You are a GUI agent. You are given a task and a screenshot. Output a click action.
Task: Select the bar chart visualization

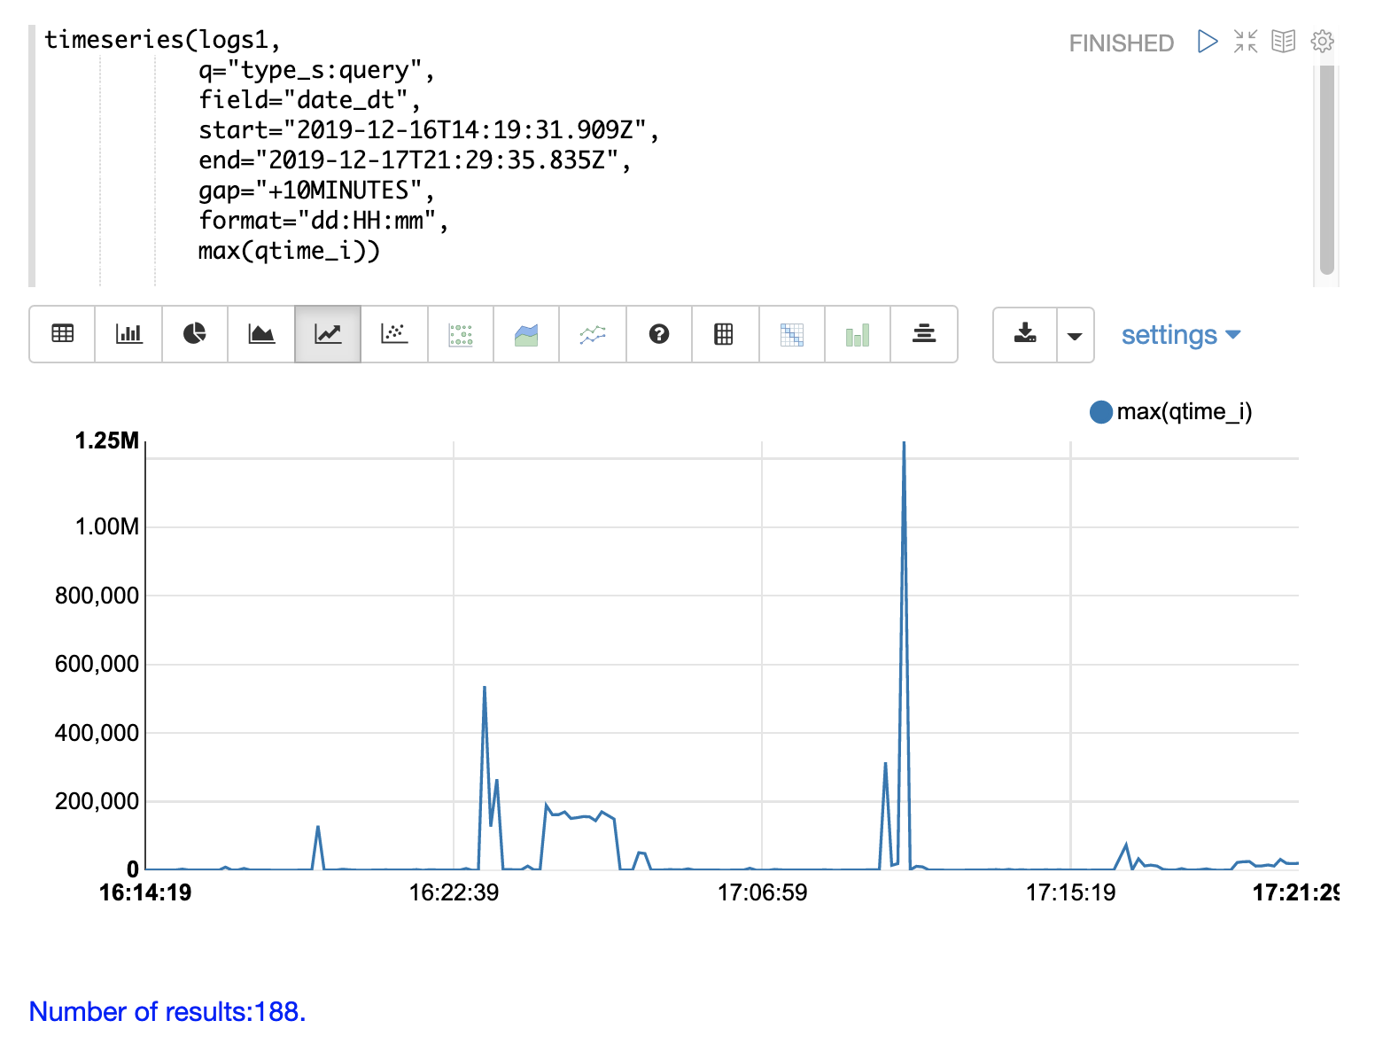[128, 334]
